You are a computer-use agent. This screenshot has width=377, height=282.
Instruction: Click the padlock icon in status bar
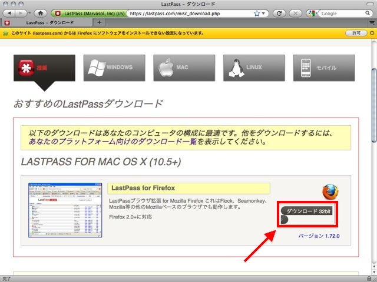369,278
